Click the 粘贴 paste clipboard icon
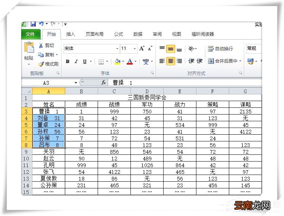Screen dimensions: 284x216 [x=29, y=47]
